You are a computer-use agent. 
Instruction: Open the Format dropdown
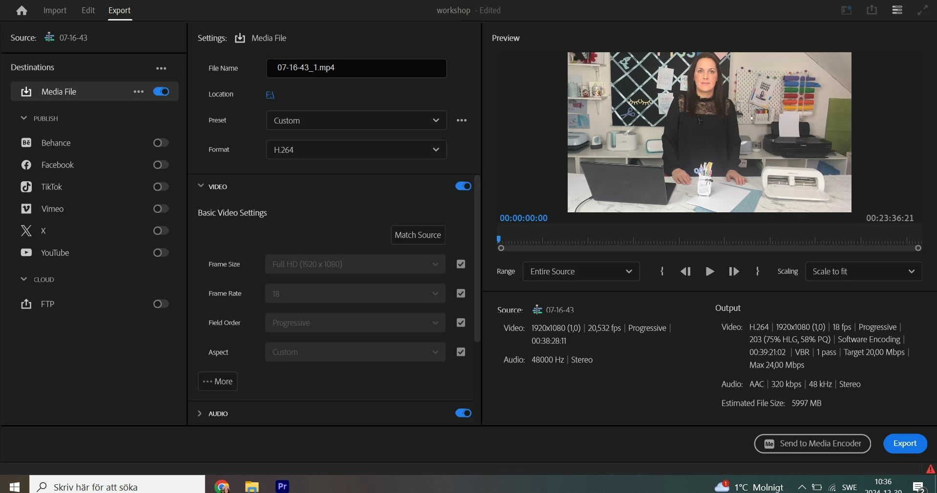(356, 150)
